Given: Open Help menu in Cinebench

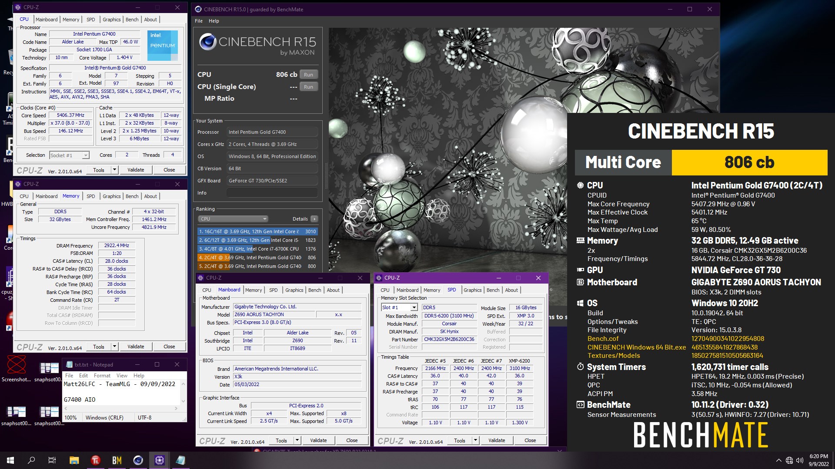Looking at the screenshot, I should (x=214, y=21).
